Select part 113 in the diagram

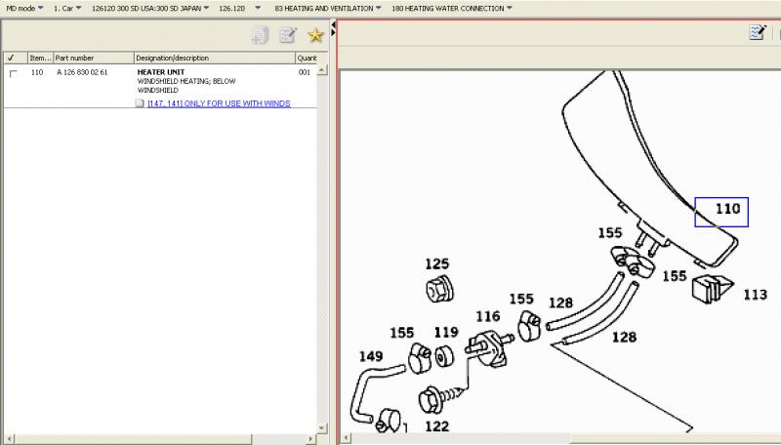pyautogui.click(x=755, y=293)
